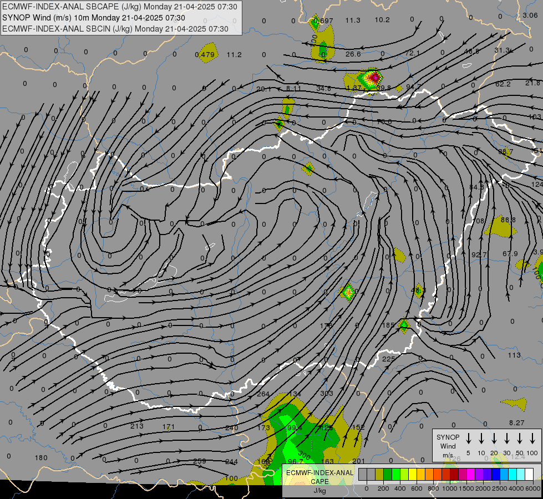The image size is (543, 499).
Task: Pick the bright magenta swatch in CAPE scale
Action: [x=471, y=475]
